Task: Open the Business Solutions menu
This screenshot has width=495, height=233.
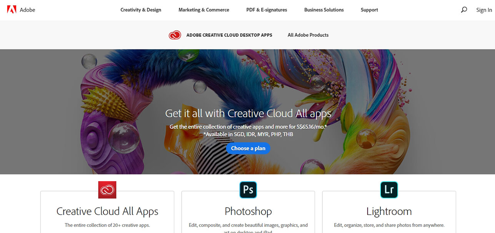Action: click(324, 10)
